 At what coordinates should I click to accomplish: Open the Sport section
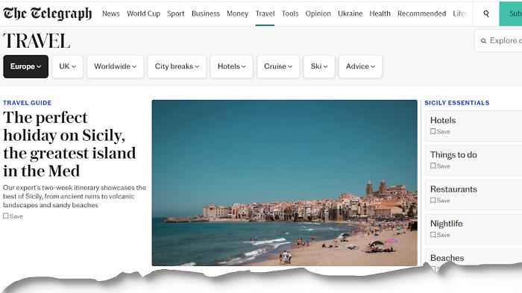click(x=176, y=13)
